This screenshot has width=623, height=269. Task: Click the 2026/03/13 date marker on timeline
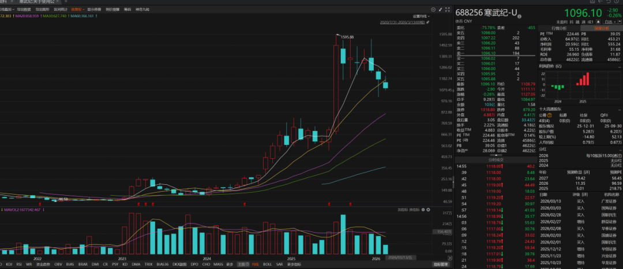401,258
